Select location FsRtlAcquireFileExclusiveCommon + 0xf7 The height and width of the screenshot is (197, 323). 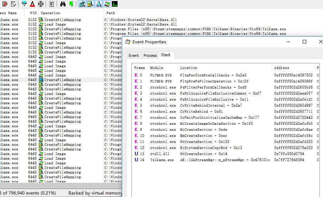[x=221, y=94]
